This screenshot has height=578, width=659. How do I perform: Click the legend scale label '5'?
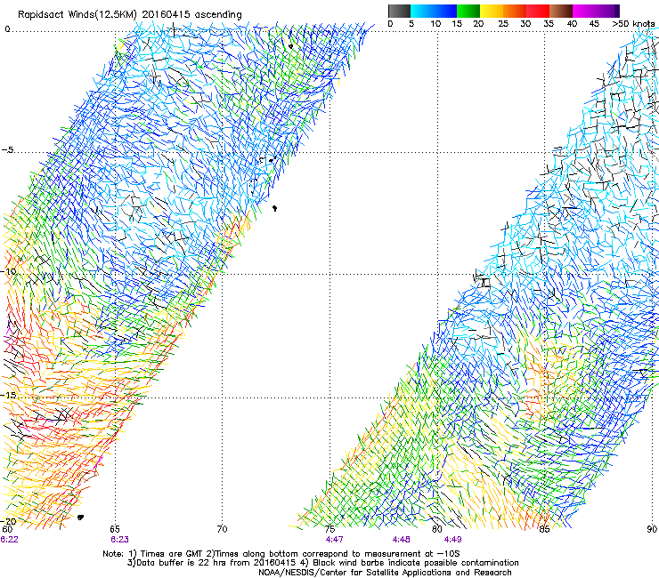[411, 24]
